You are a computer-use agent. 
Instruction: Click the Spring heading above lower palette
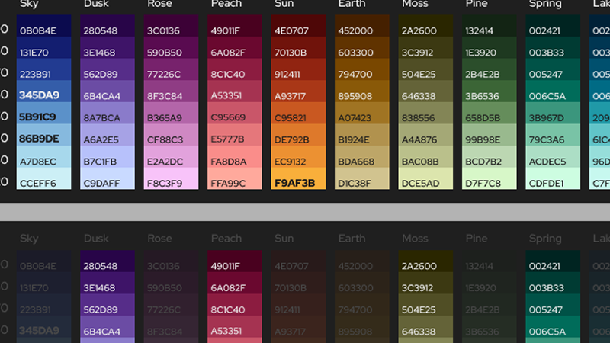click(545, 239)
